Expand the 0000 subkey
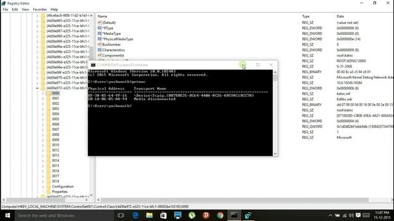This screenshot has height=221, width=394. (x=42, y=93)
